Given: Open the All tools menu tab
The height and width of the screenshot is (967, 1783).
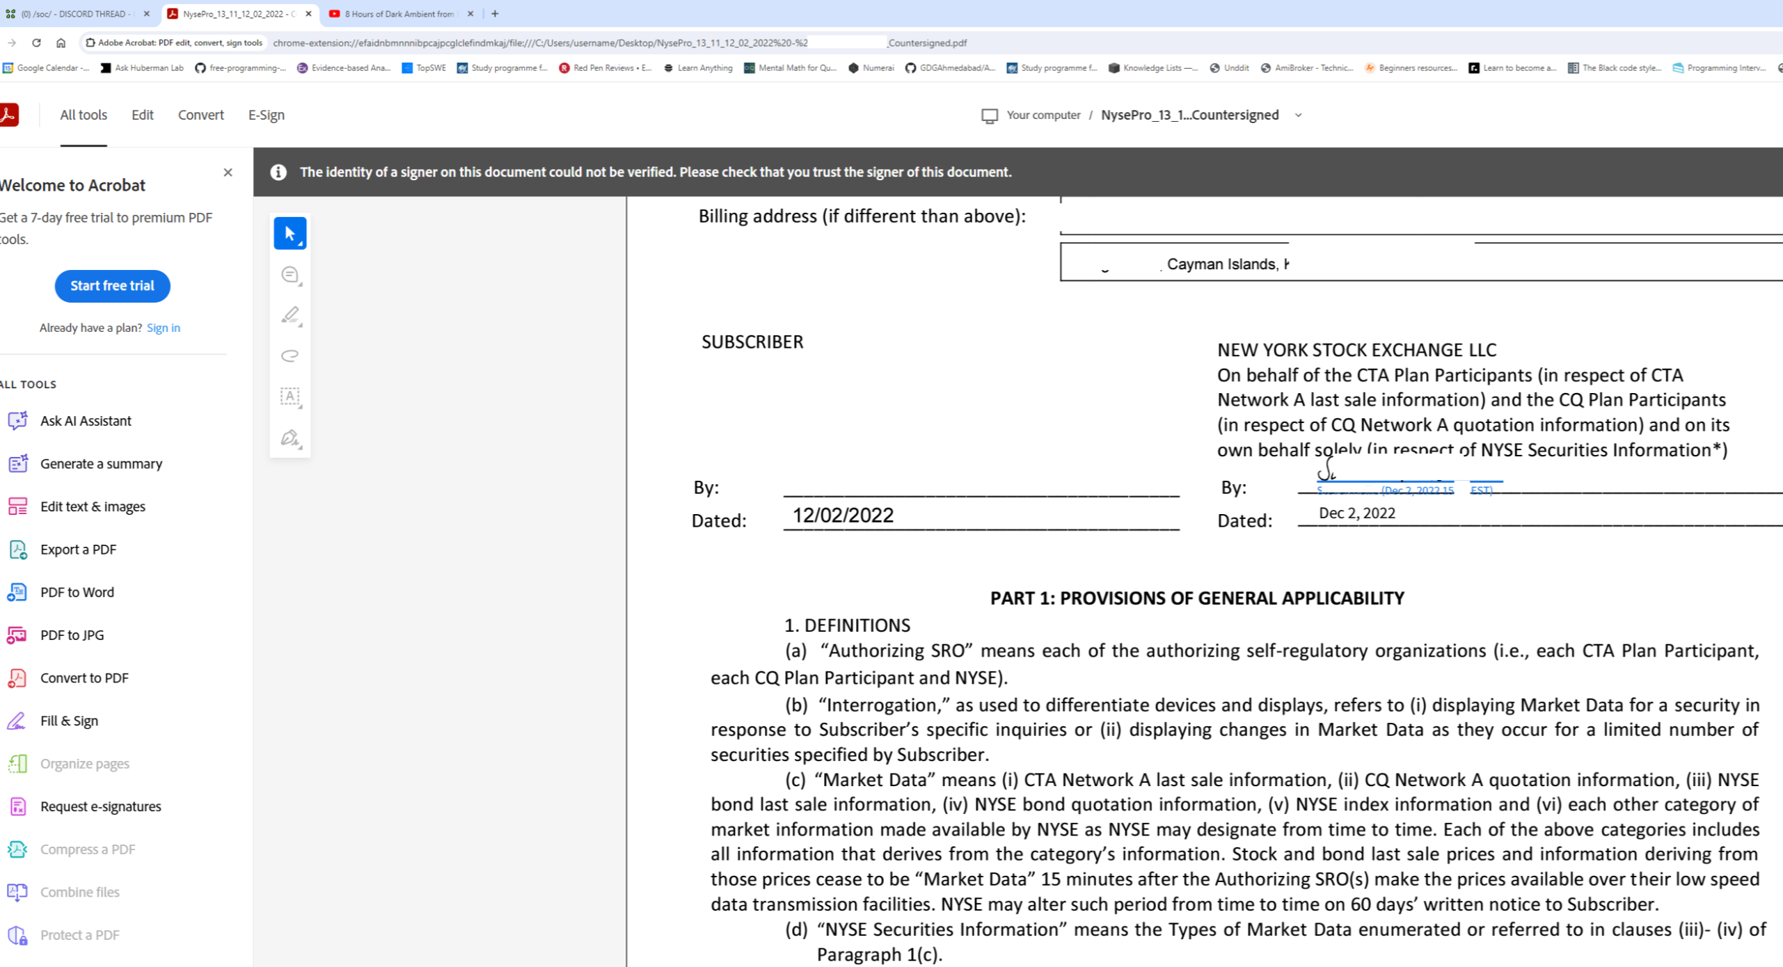Looking at the screenshot, I should (84, 115).
